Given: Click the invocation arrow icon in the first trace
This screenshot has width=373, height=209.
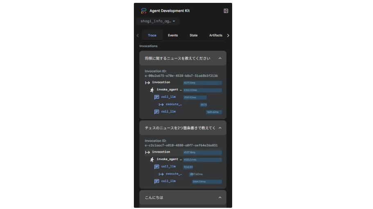Looking at the screenshot, I should tap(147, 83).
